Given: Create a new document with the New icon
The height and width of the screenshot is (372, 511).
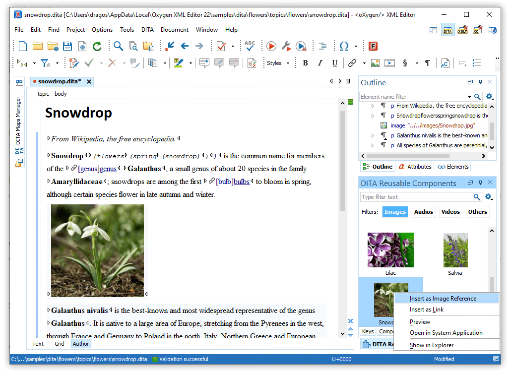Looking at the screenshot, I should click(x=22, y=46).
